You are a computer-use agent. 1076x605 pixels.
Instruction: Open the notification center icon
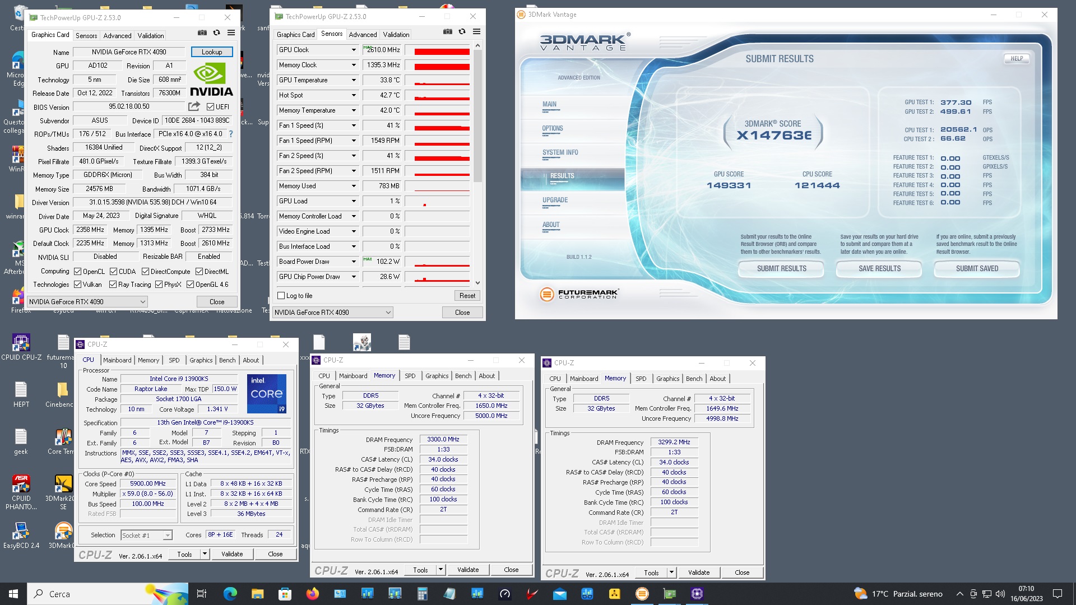[x=1058, y=594]
